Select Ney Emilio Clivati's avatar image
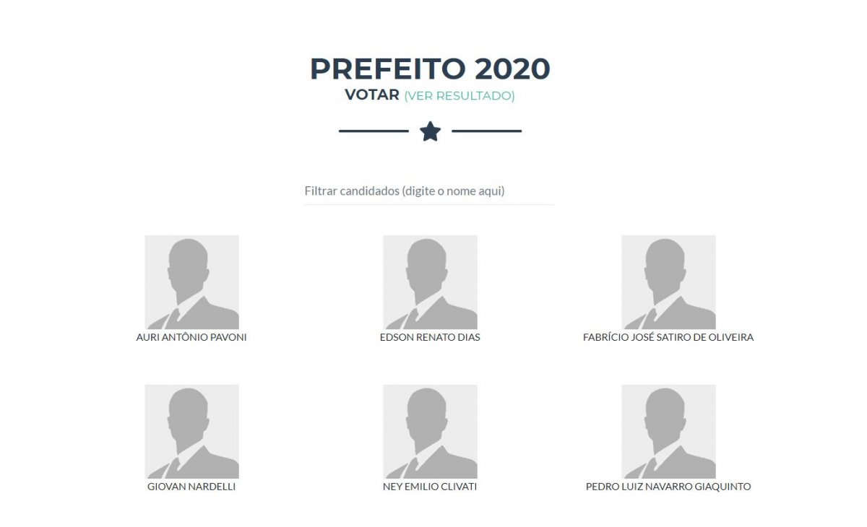 pyautogui.click(x=430, y=432)
